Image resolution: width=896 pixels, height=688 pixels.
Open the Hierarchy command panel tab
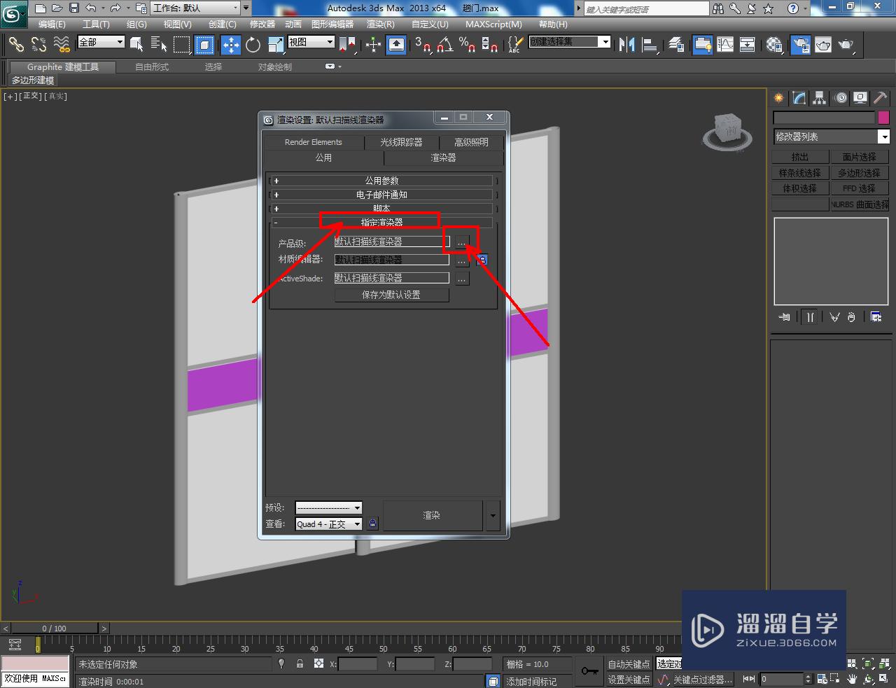pyautogui.click(x=820, y=98)
